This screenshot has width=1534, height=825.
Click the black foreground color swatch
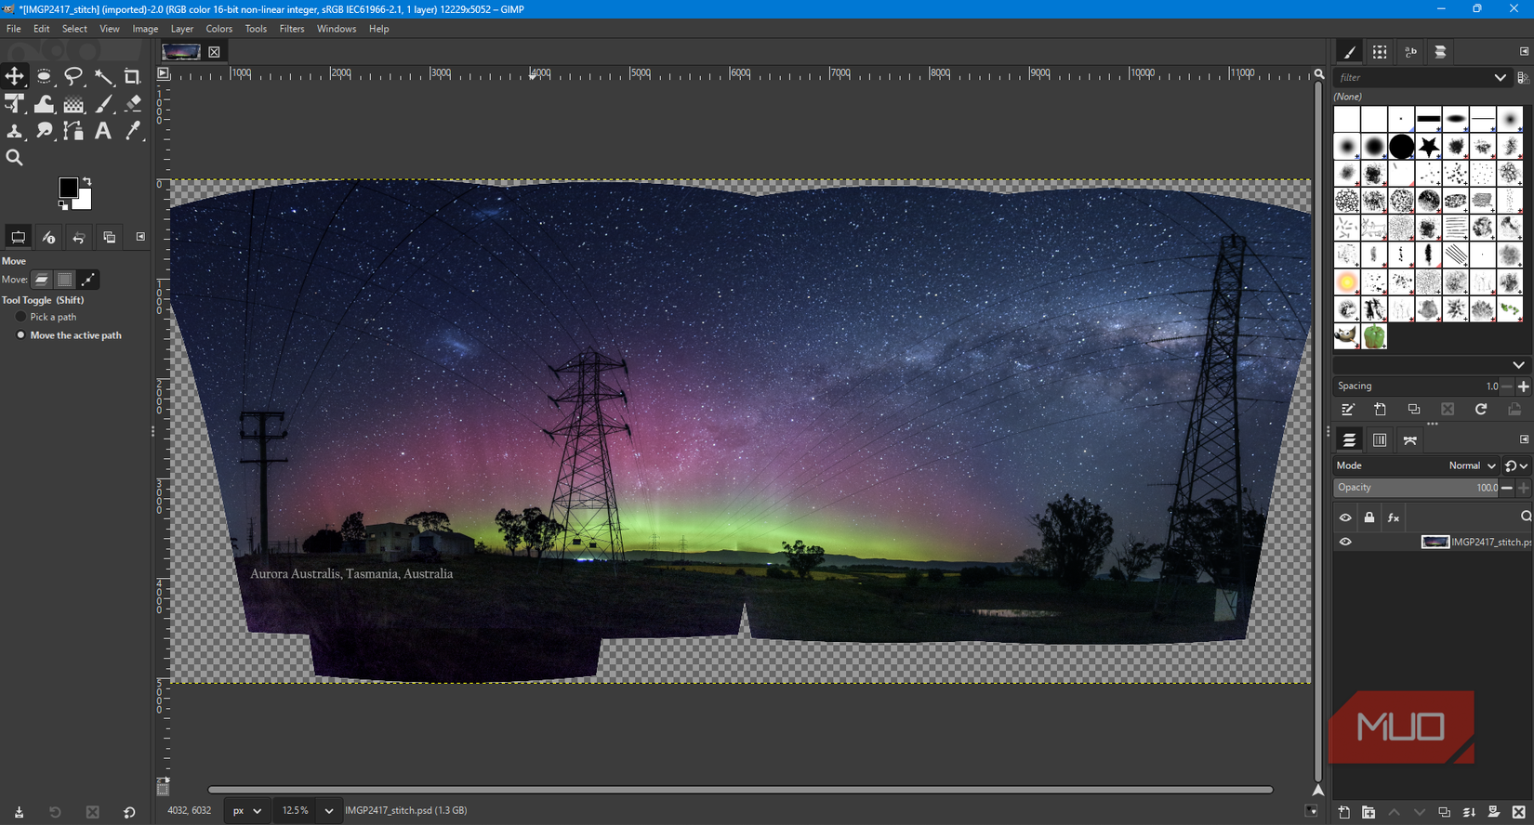point(68,188)
